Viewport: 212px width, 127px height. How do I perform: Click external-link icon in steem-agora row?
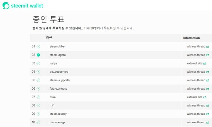point(208,55)
